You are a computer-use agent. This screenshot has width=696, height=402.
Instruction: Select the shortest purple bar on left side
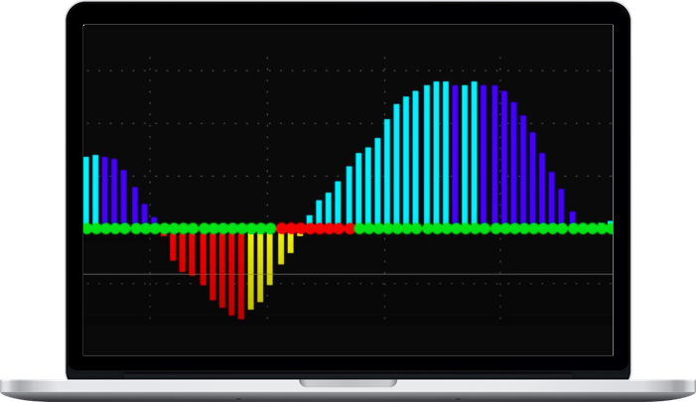(154, 218)
